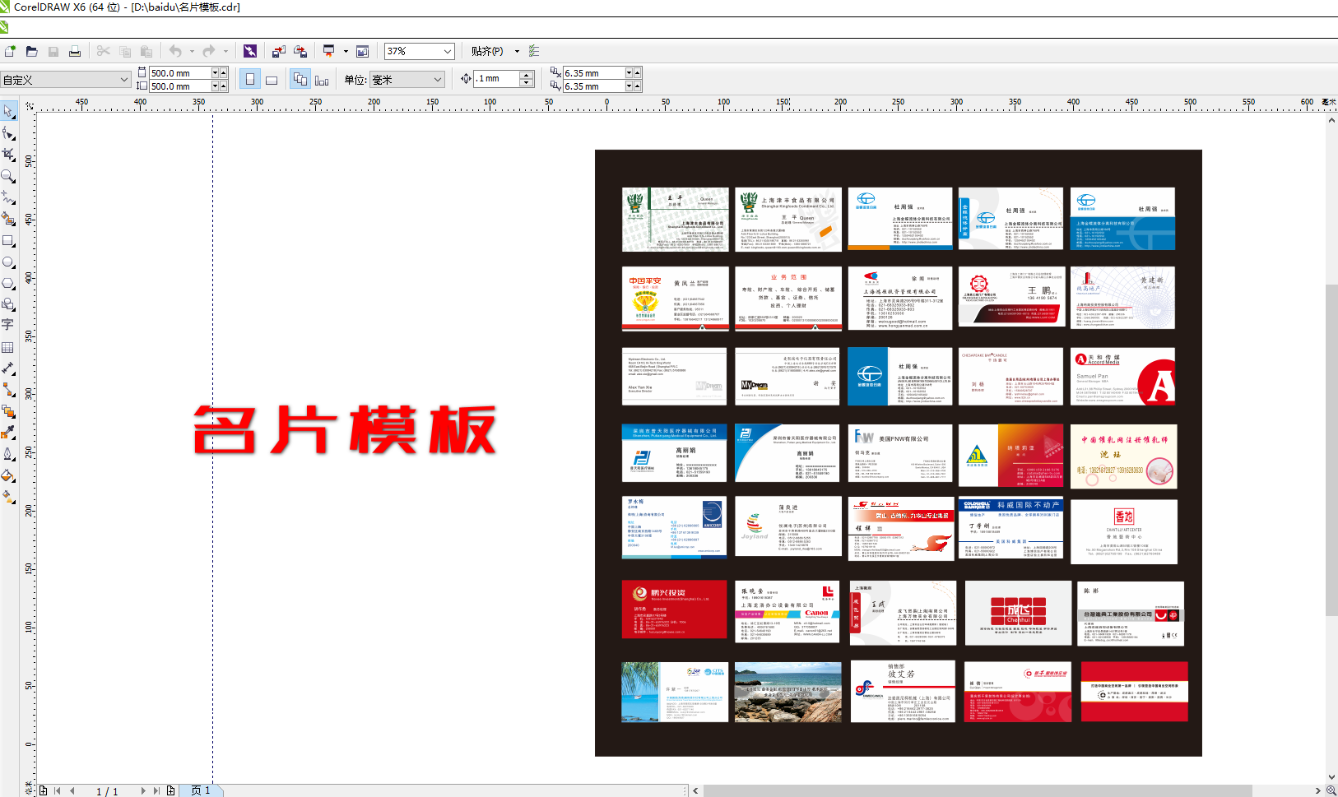Click the duplicate X distance 6.35 mm field
This screenshot has width=1338, height=797.
(593, 73)
